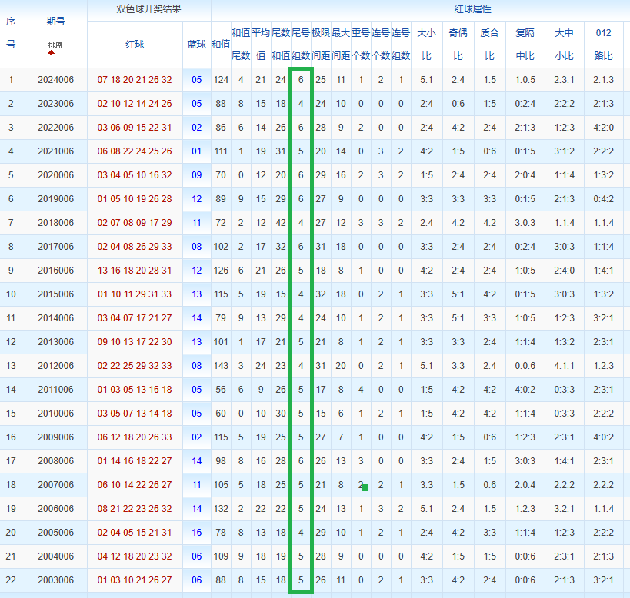Click the 大小比 column header

426,44
